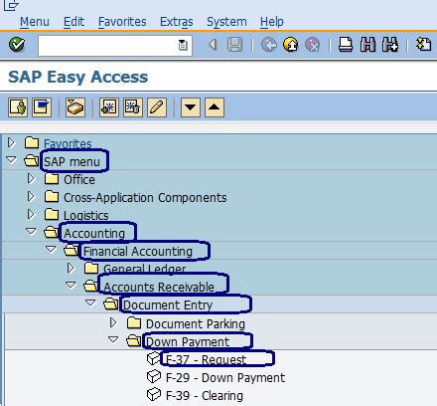Screen dimensions: 437x406
Task: Open the User Menu icon
Action: coord(18,107)
